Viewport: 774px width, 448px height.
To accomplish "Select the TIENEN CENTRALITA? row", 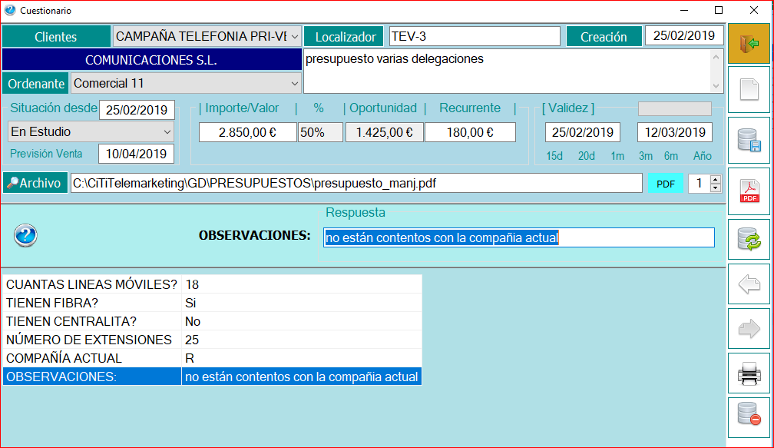I will point(212,321).
